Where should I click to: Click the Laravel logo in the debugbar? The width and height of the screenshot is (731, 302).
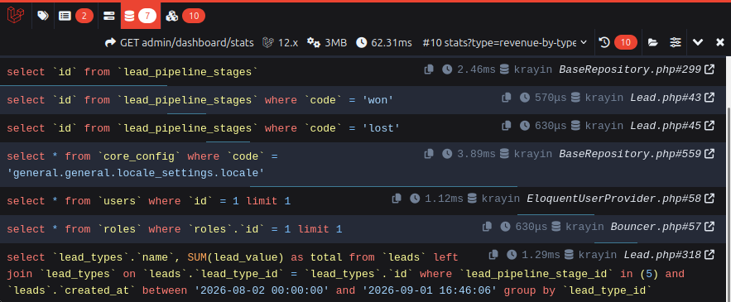click(x=16, y=16)
